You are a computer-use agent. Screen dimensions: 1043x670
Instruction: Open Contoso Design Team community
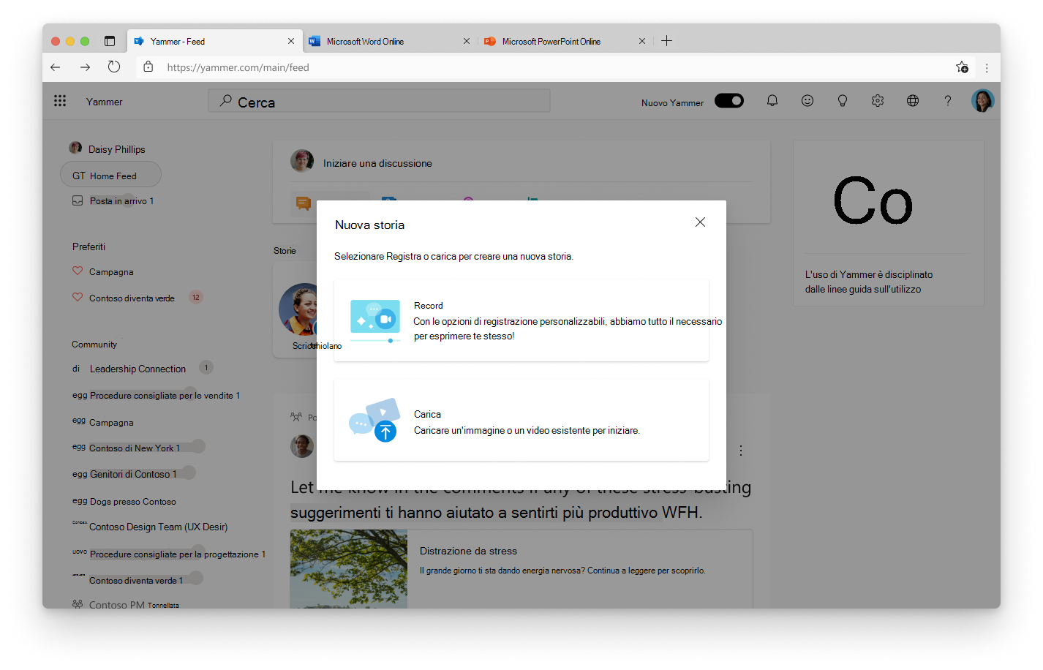[x=158, y=527]
